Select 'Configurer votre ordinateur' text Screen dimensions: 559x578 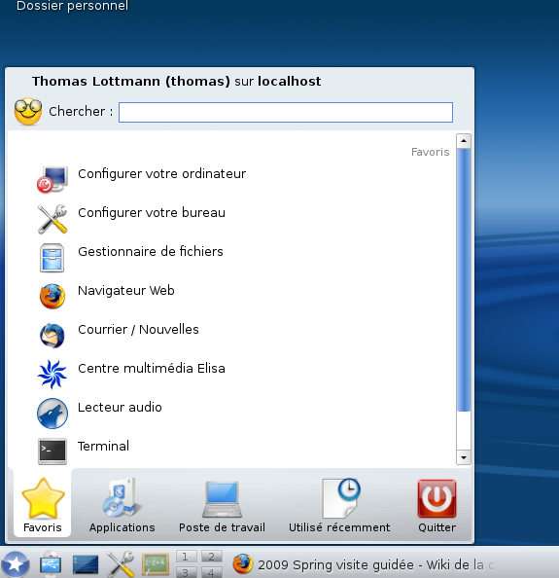pos(161,173)
